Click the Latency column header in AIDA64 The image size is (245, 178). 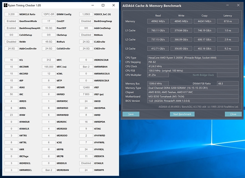coord(228,15)
